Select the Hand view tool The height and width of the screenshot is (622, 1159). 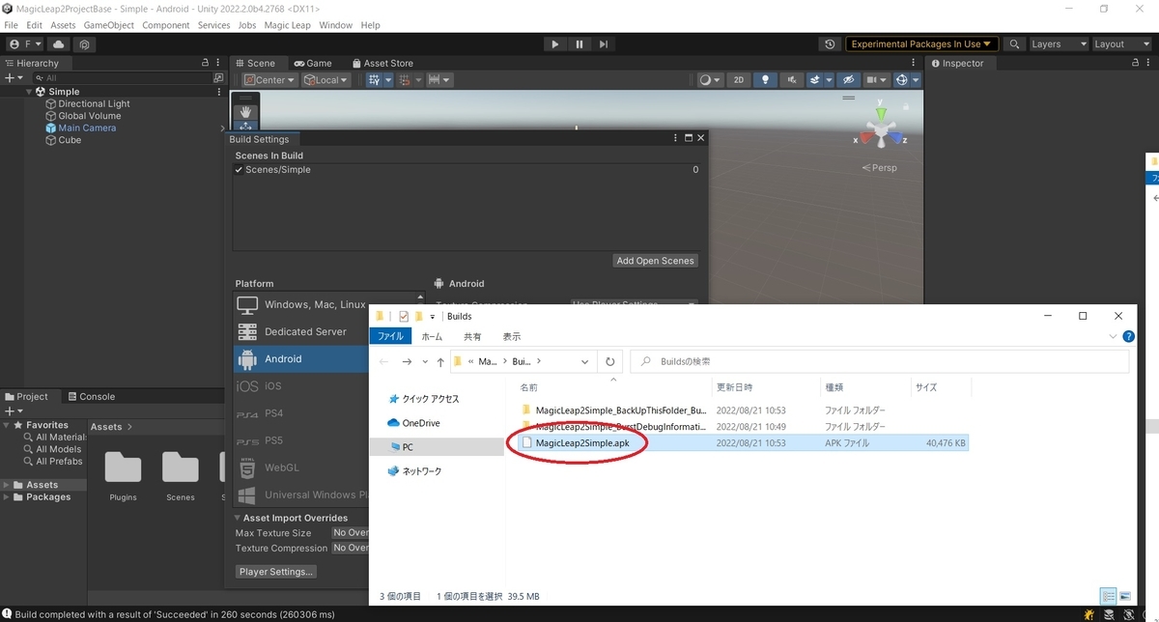point(245,112)
